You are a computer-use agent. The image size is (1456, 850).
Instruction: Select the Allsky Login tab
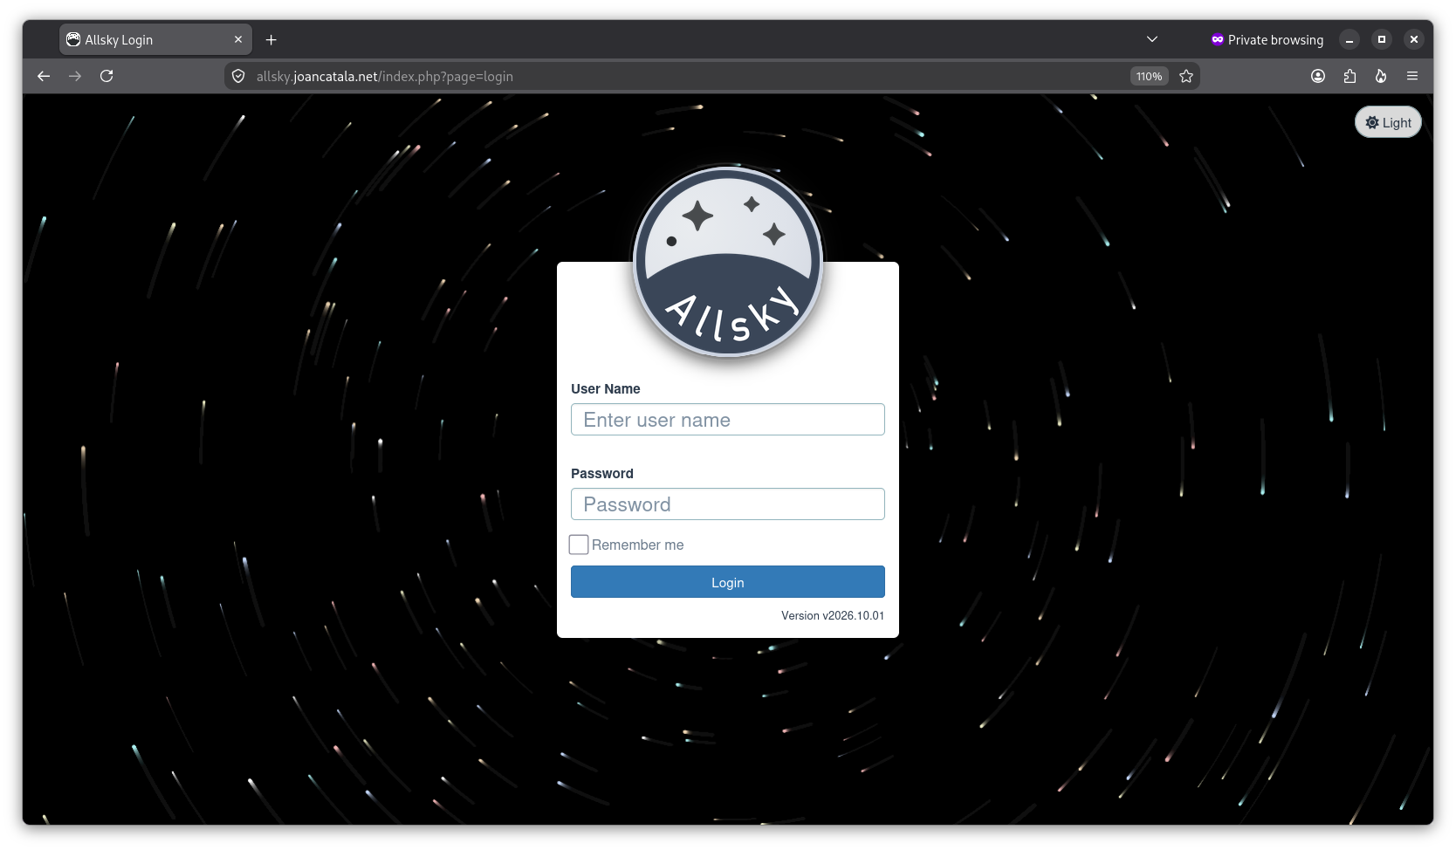[155, 39]
